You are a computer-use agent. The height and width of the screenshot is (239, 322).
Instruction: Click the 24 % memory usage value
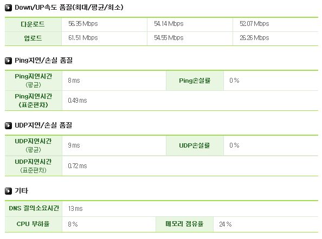click(226, 224)
